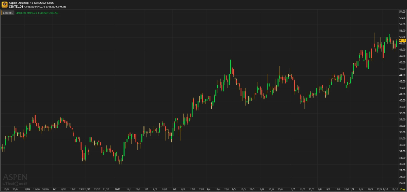Click the 1/8 date label on the date axis
The image size is (407, 192).
(319, 189)
